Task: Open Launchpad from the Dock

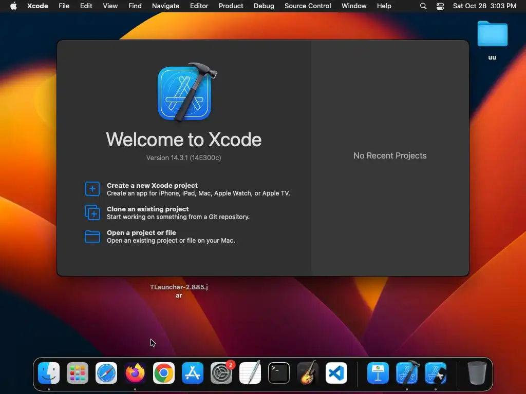Action: (x=78, y=373)
